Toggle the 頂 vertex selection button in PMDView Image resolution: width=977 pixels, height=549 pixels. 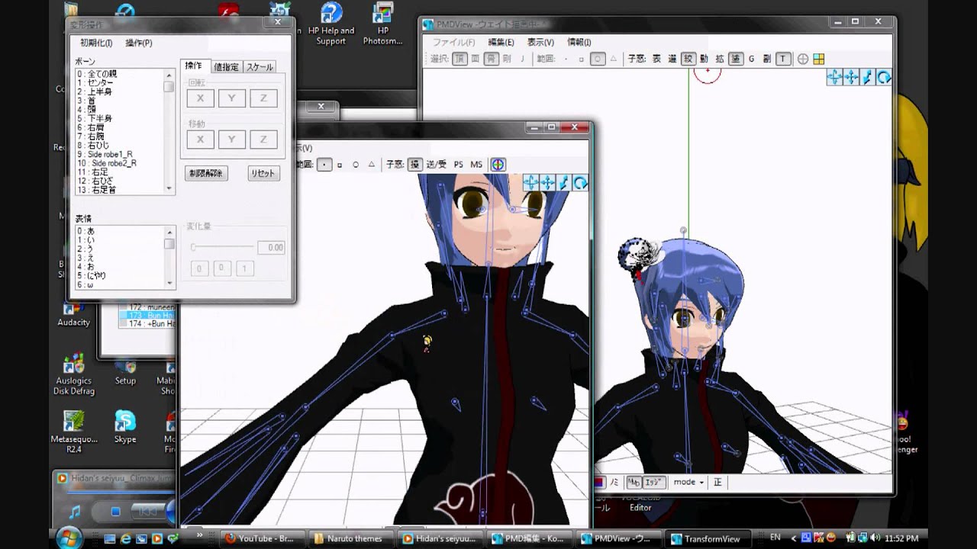click(459, 59)
